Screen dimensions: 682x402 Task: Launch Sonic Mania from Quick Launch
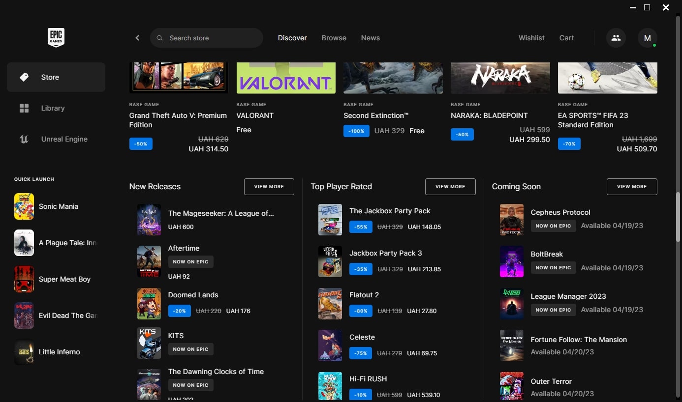tap(24, 206)
